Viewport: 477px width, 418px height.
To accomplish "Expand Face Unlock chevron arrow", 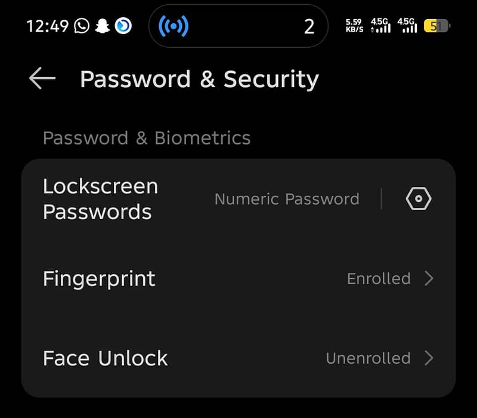I will point(429,358).
